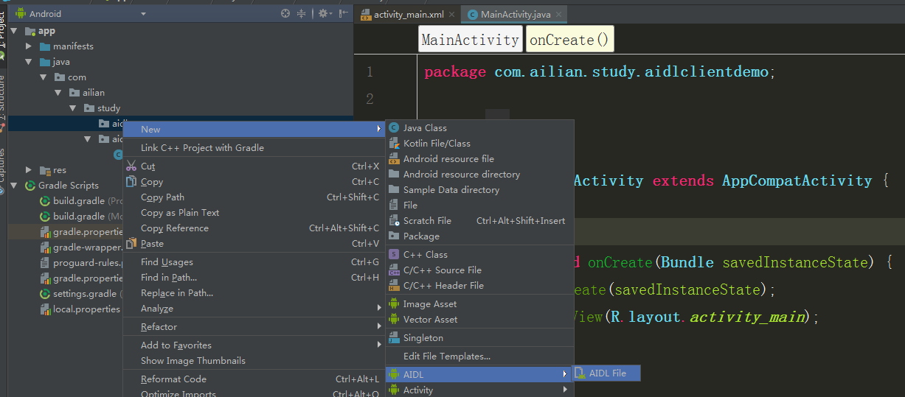The image size is (905, 397).
Task: Create a new C++ Class
Action: tap(479, 255)
